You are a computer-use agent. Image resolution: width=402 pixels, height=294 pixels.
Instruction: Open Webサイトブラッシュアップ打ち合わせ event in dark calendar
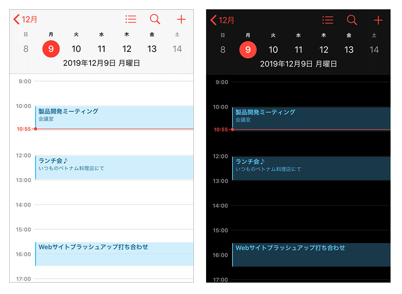pos(311,254)
